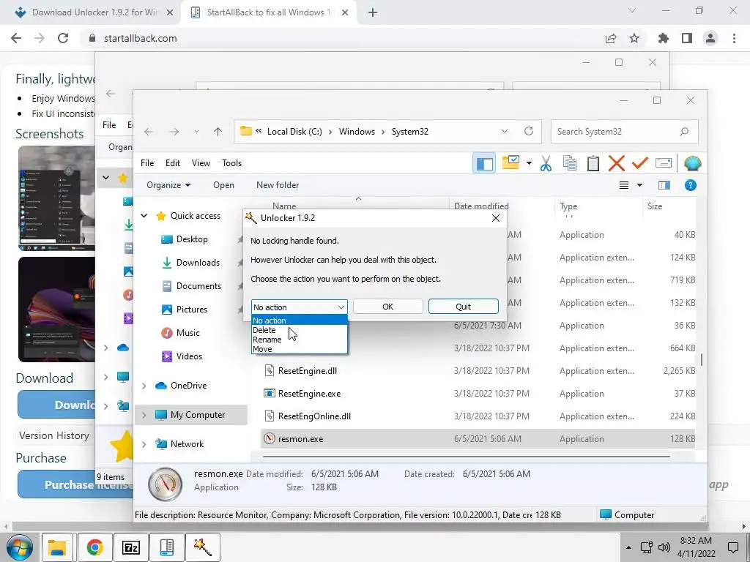Image resolution: width=750 pixels, height=562 pixels.
Task: Click the Rename toolbar icon
Action: tap(664, 163)
